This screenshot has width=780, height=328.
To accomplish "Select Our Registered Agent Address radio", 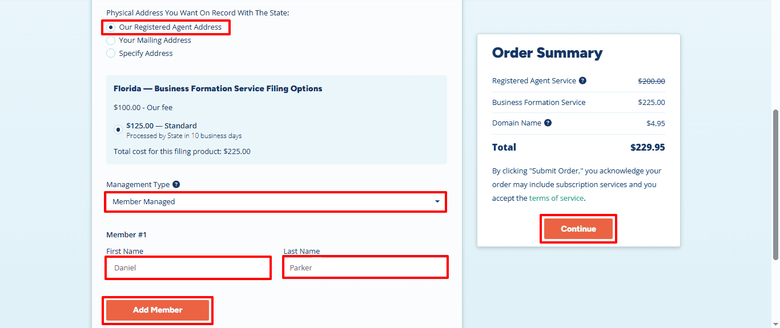I will 111,27.
